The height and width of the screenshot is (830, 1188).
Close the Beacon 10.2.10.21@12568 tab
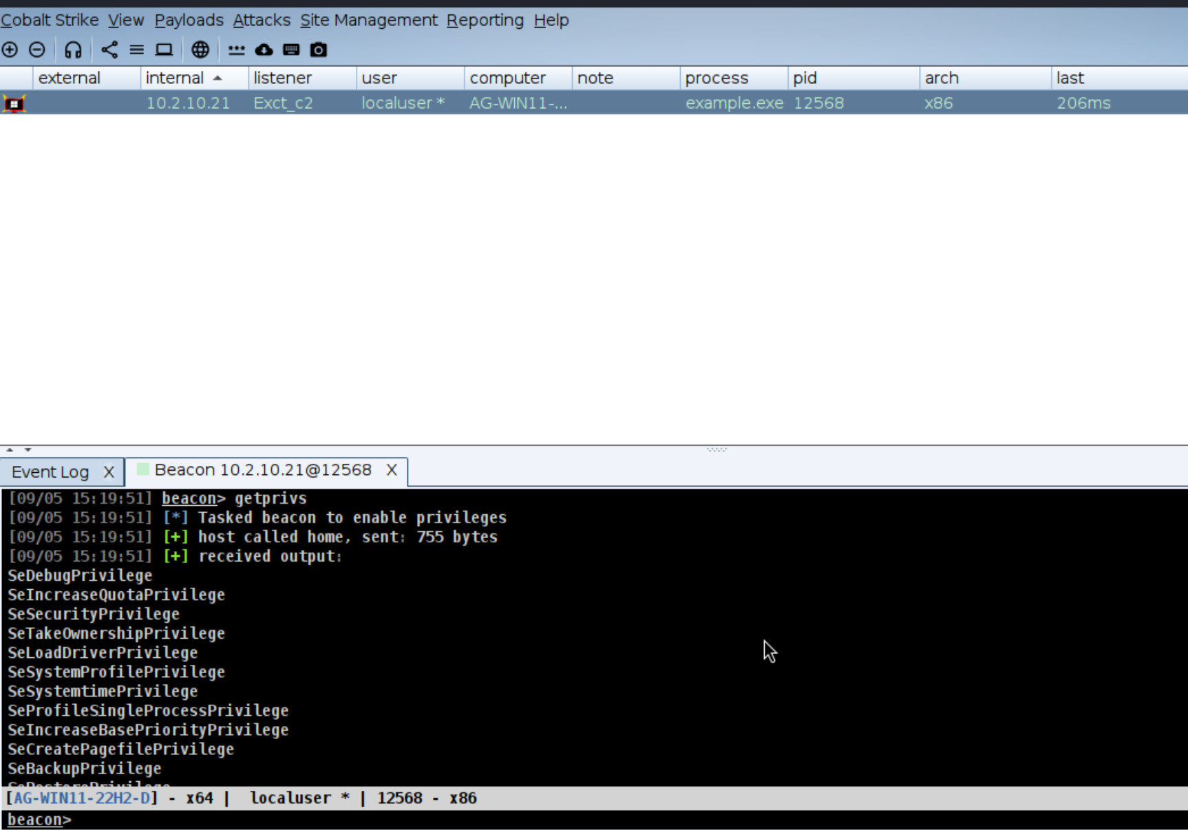point(392,470)
